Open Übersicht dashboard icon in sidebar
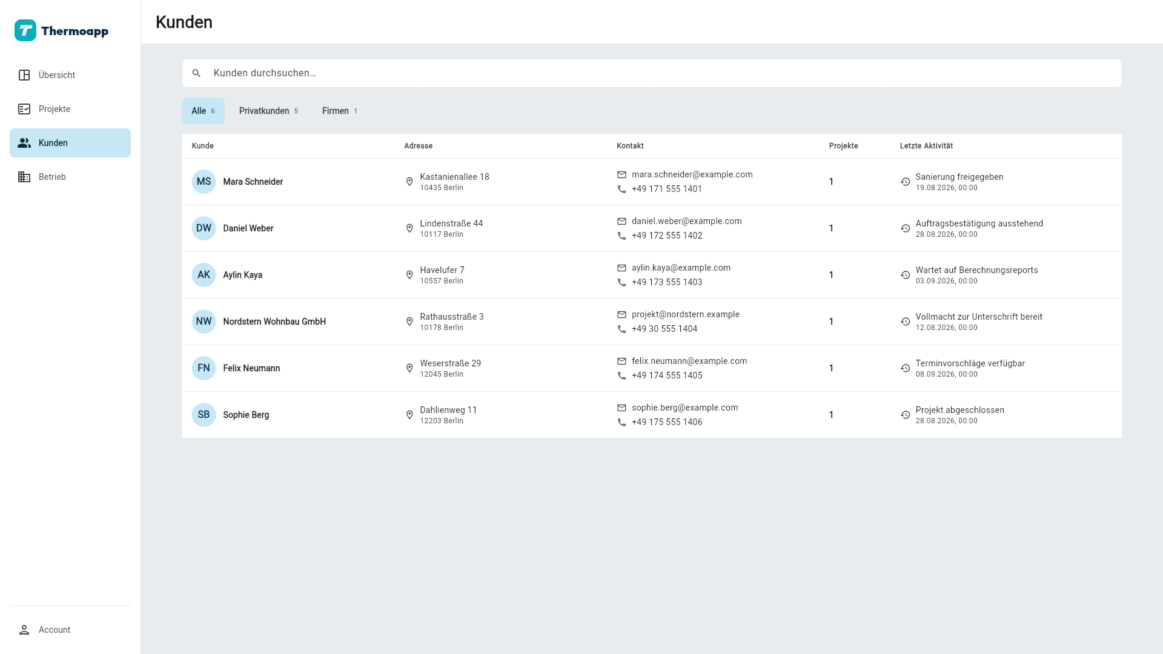 pos(24,75)
